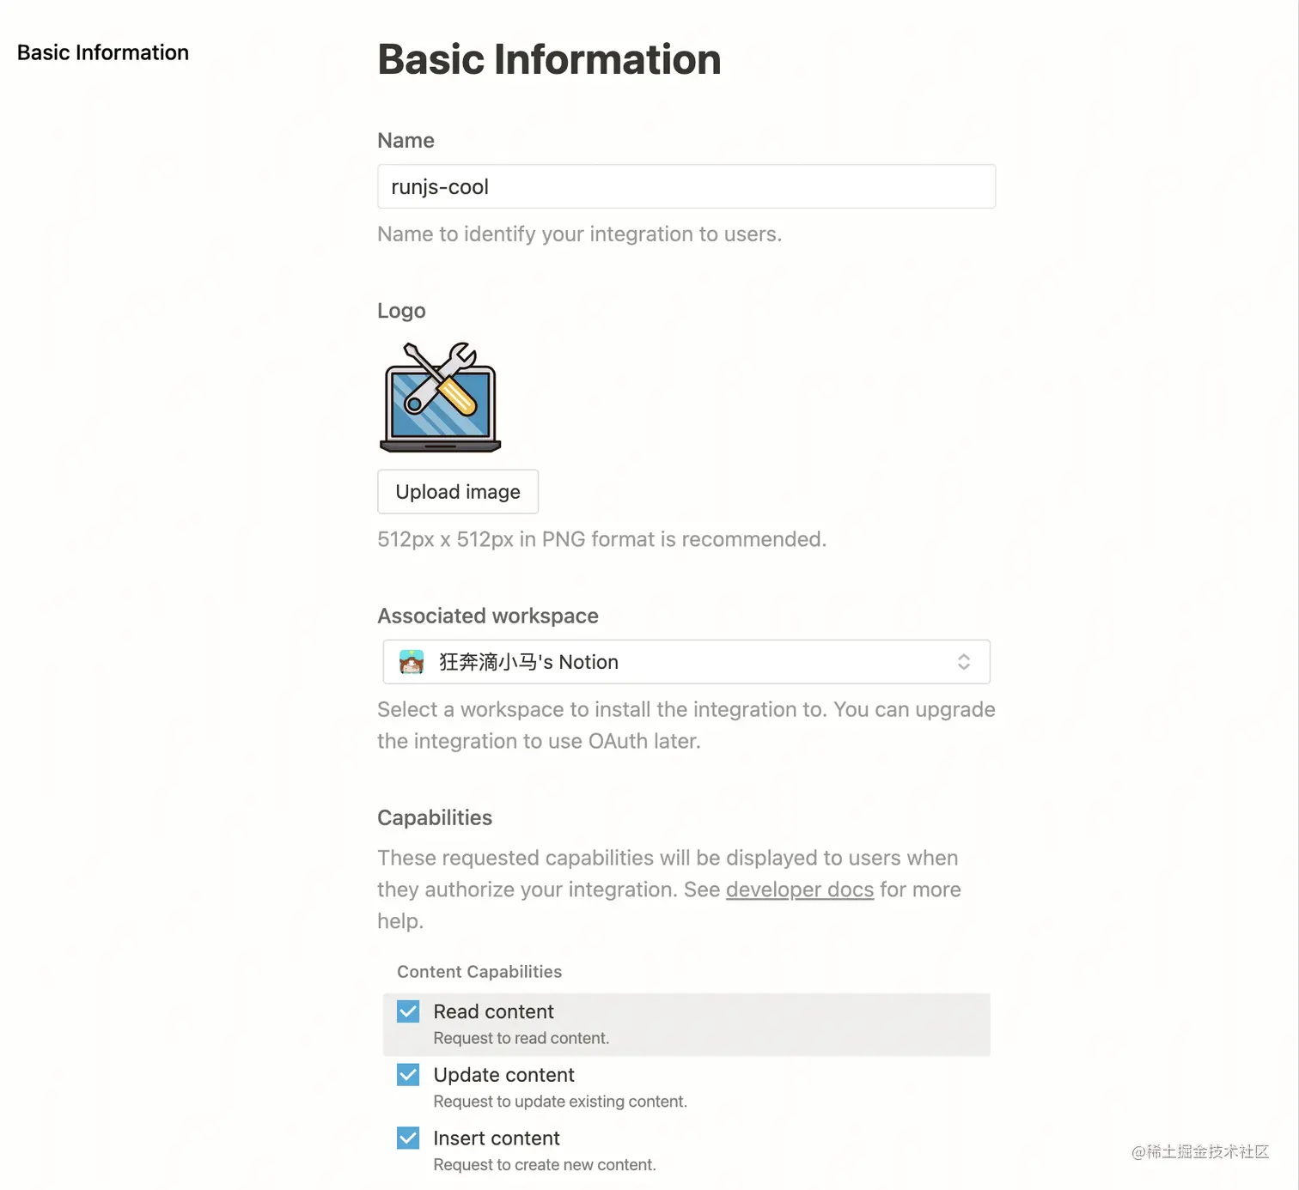Uncheck the Read content checkbox

coord(408,1011)
